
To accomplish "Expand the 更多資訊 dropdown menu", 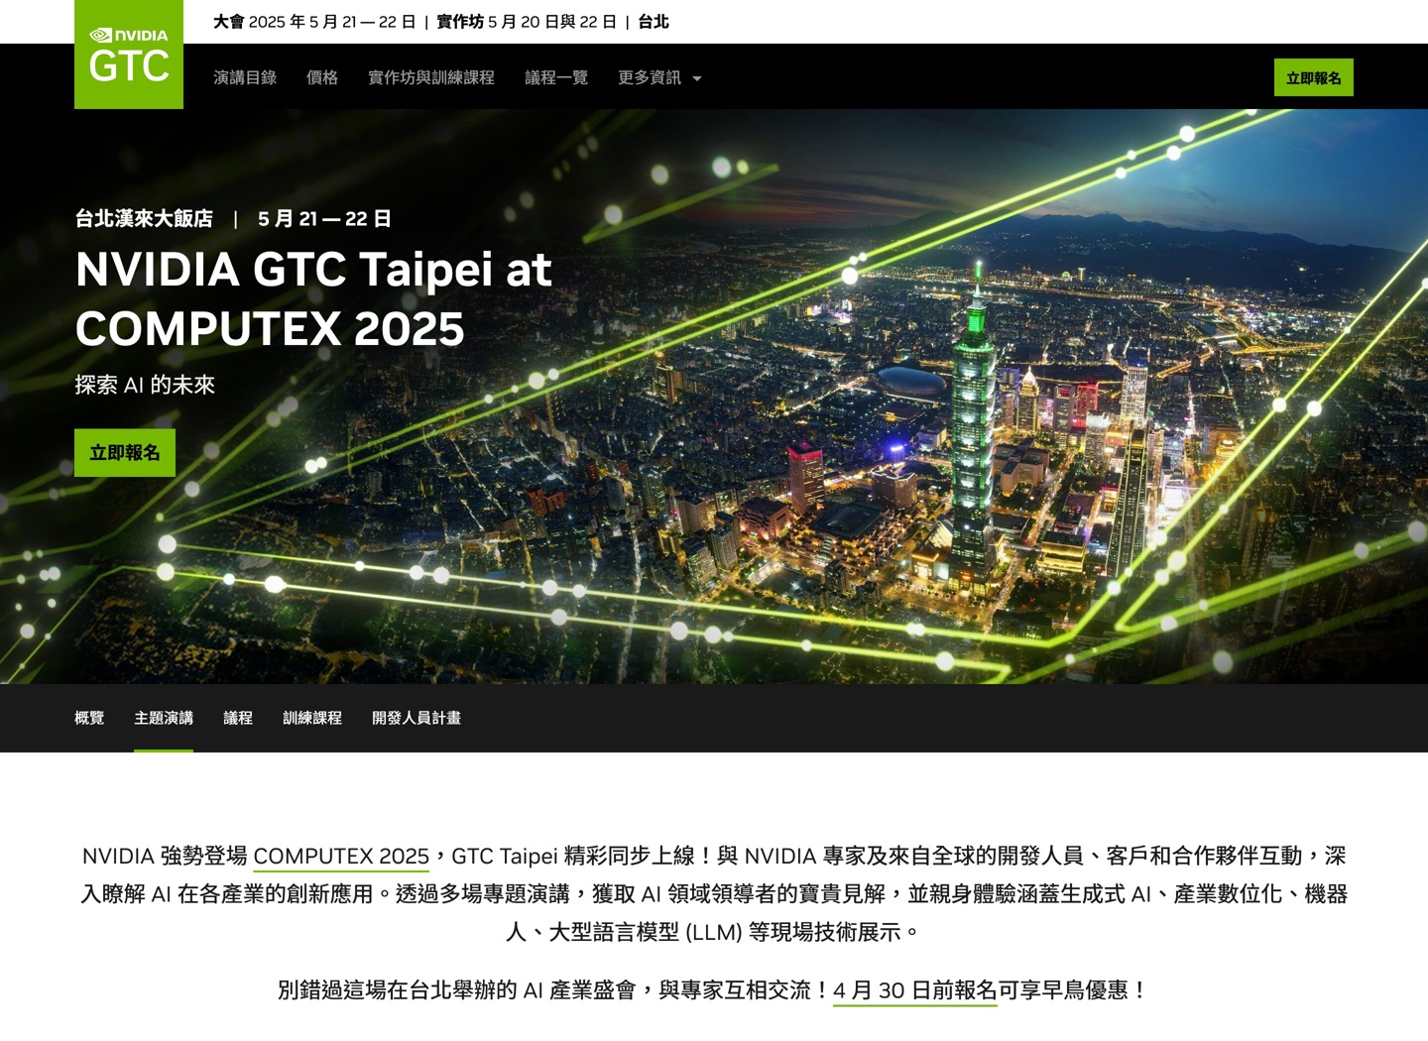I will coord(659,77).
